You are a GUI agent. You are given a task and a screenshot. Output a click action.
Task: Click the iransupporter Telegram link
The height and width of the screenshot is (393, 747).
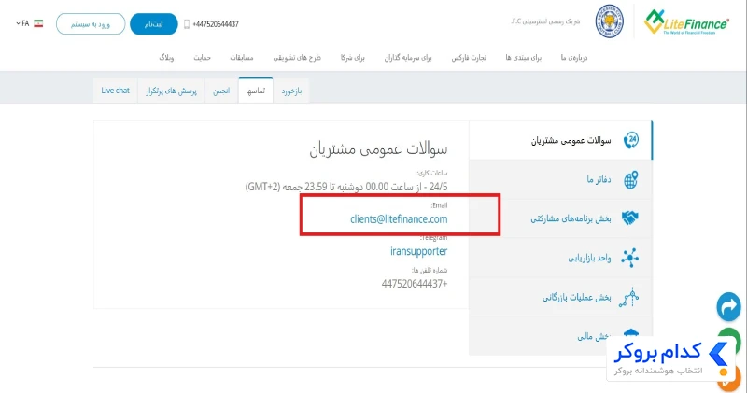[418, 251]
